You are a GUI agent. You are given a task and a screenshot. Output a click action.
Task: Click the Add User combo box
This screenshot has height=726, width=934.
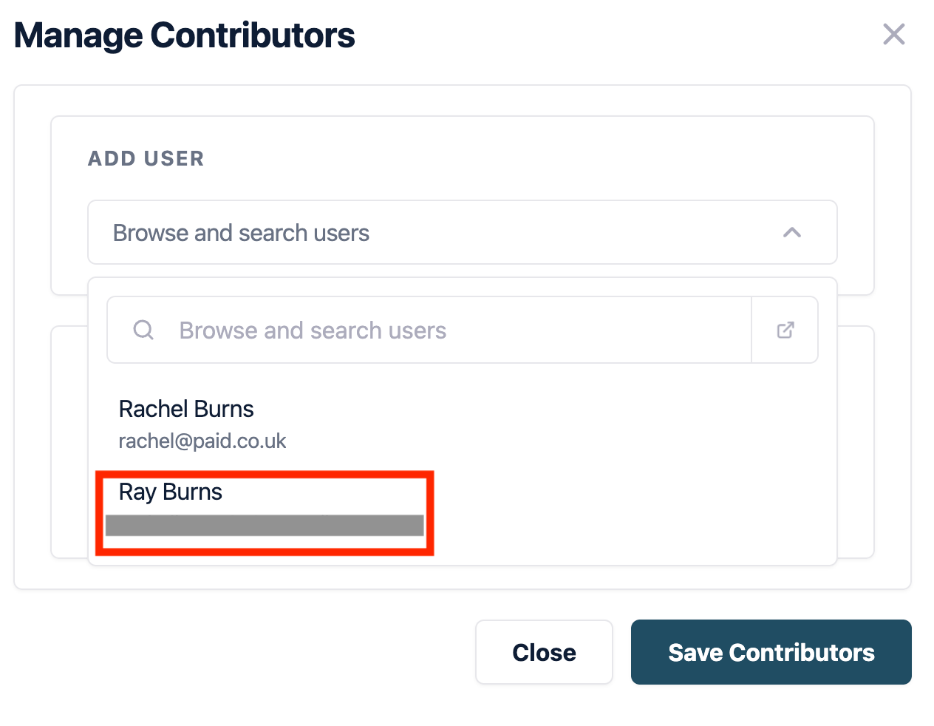tap(443, 233)
